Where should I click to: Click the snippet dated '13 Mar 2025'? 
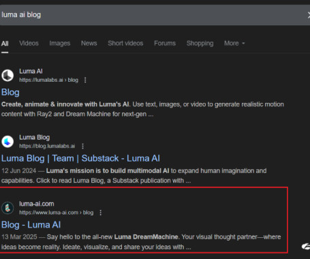[x=141, y=242]
